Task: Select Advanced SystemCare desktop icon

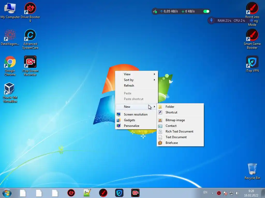Action: click(x=30, y=39)
